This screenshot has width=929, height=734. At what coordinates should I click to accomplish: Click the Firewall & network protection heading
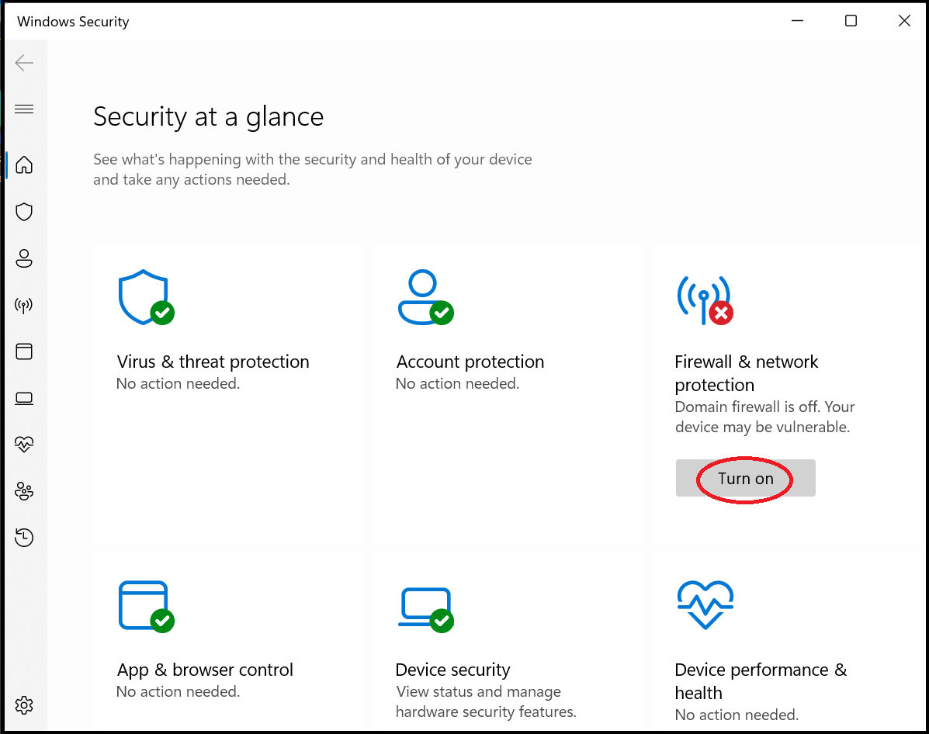[746, 373]
